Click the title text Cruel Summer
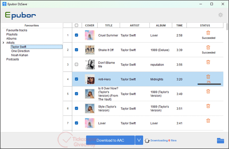Viewport: 229px width, 149px height. [108, 36]
